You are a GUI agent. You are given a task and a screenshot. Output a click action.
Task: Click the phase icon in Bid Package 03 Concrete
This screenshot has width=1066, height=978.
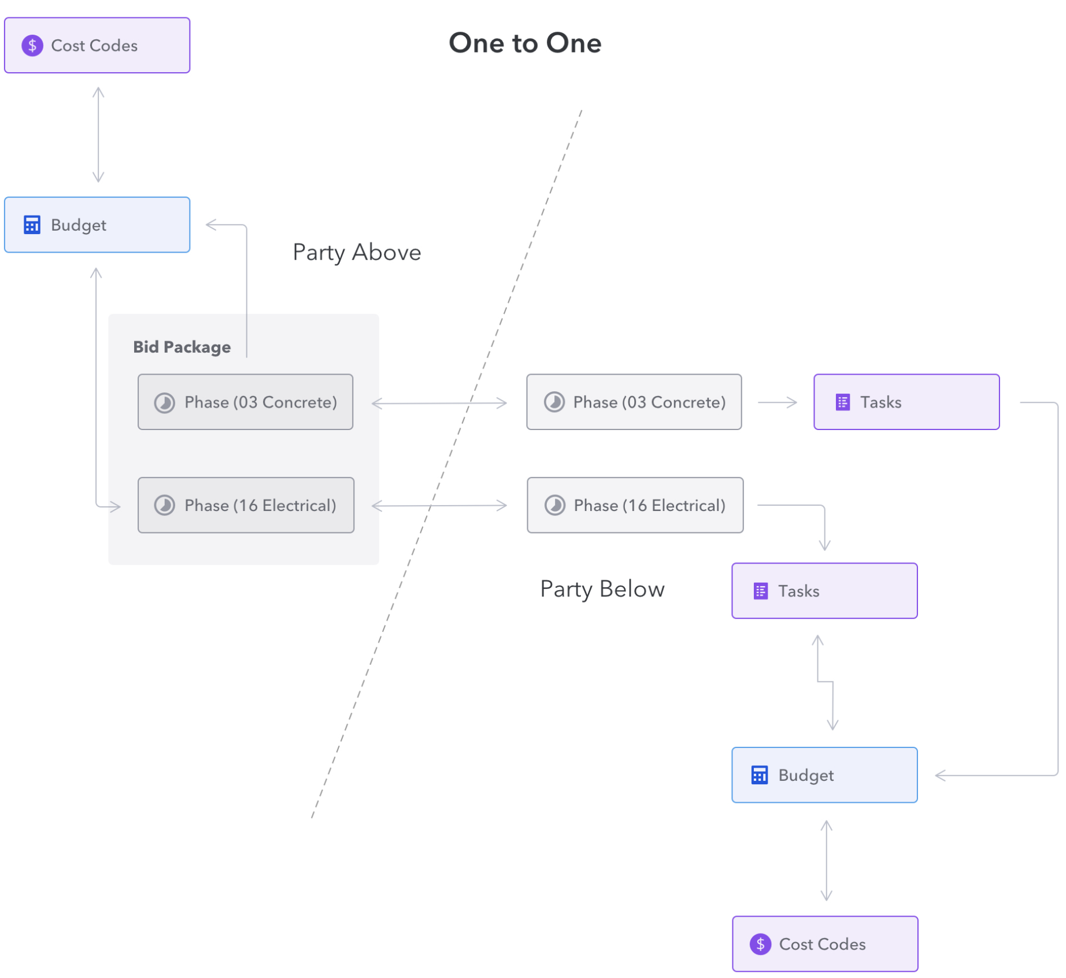(x=165, y=402)
